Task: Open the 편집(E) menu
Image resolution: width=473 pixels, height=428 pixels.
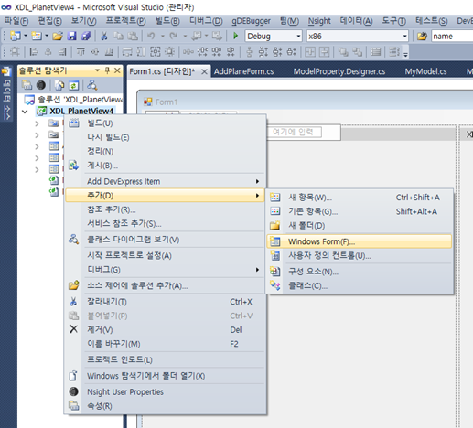Action: (49, 21)
